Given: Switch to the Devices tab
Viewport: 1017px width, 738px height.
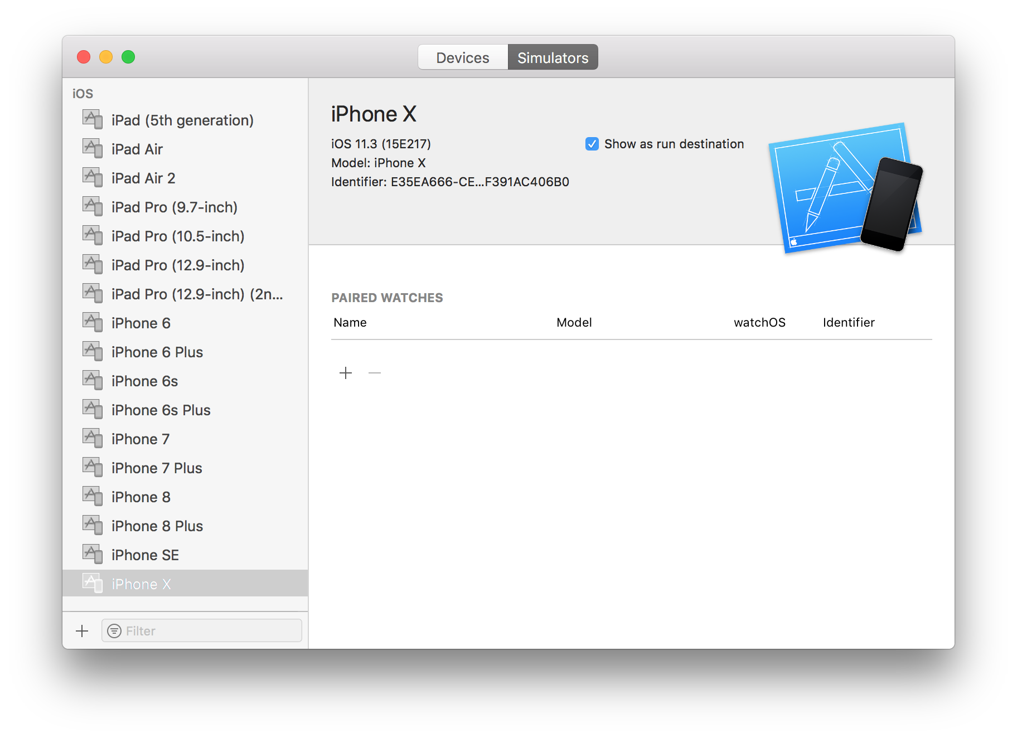Looking at the screenshot, I should pos(462,56).
